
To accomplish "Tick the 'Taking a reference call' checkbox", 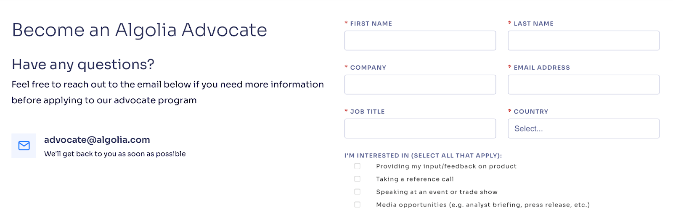I will pyautogui.click(x=357, y=179).
